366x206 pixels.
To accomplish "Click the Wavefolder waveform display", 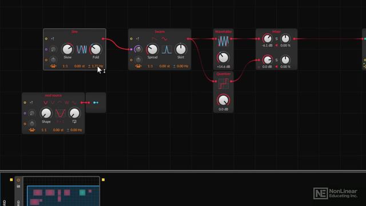I will [x=224, y=41].
